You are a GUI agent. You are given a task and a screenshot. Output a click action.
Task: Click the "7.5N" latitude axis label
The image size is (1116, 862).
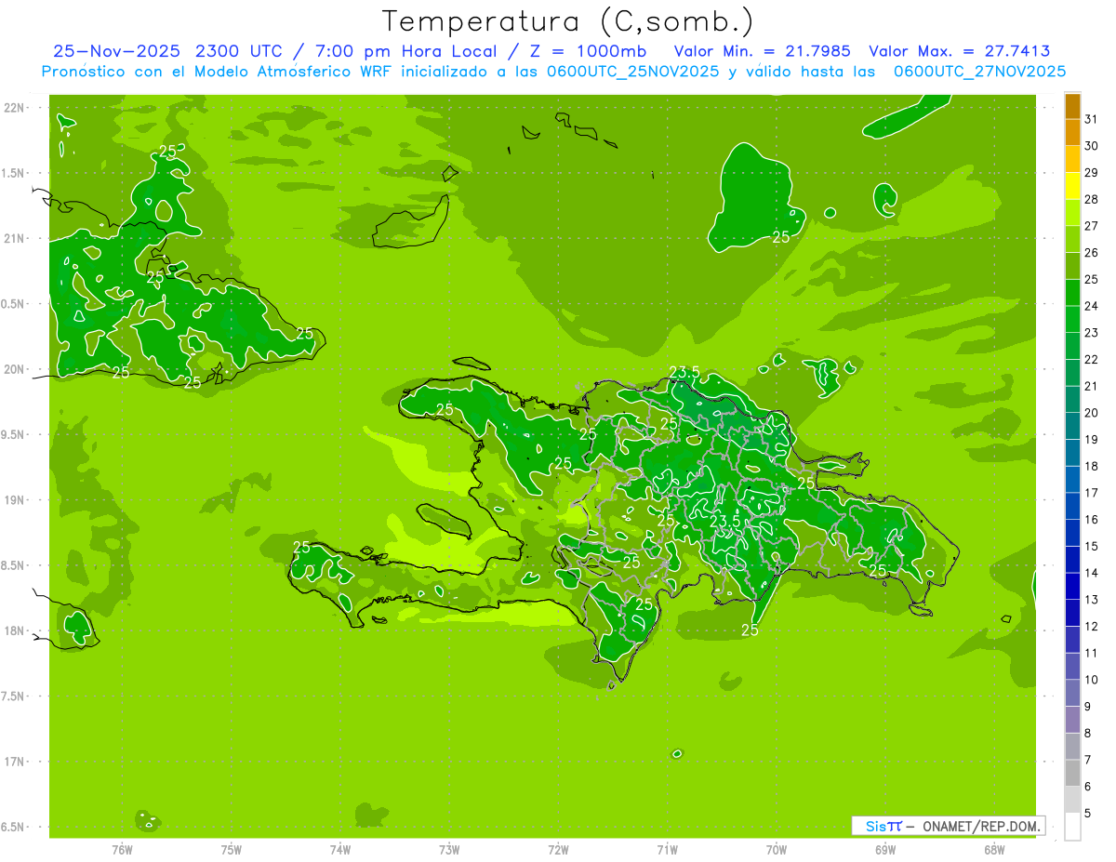tap(14, 696)
